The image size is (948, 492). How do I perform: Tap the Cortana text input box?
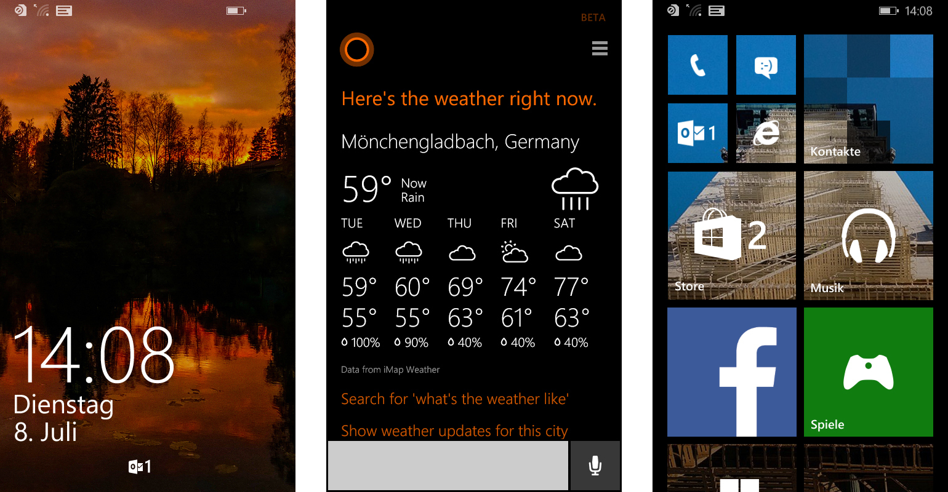point(448,466)
